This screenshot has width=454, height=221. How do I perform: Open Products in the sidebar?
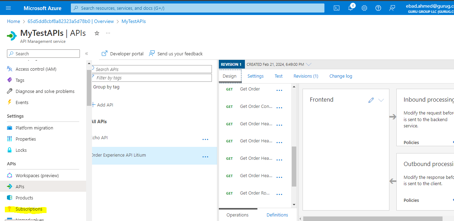24,198
